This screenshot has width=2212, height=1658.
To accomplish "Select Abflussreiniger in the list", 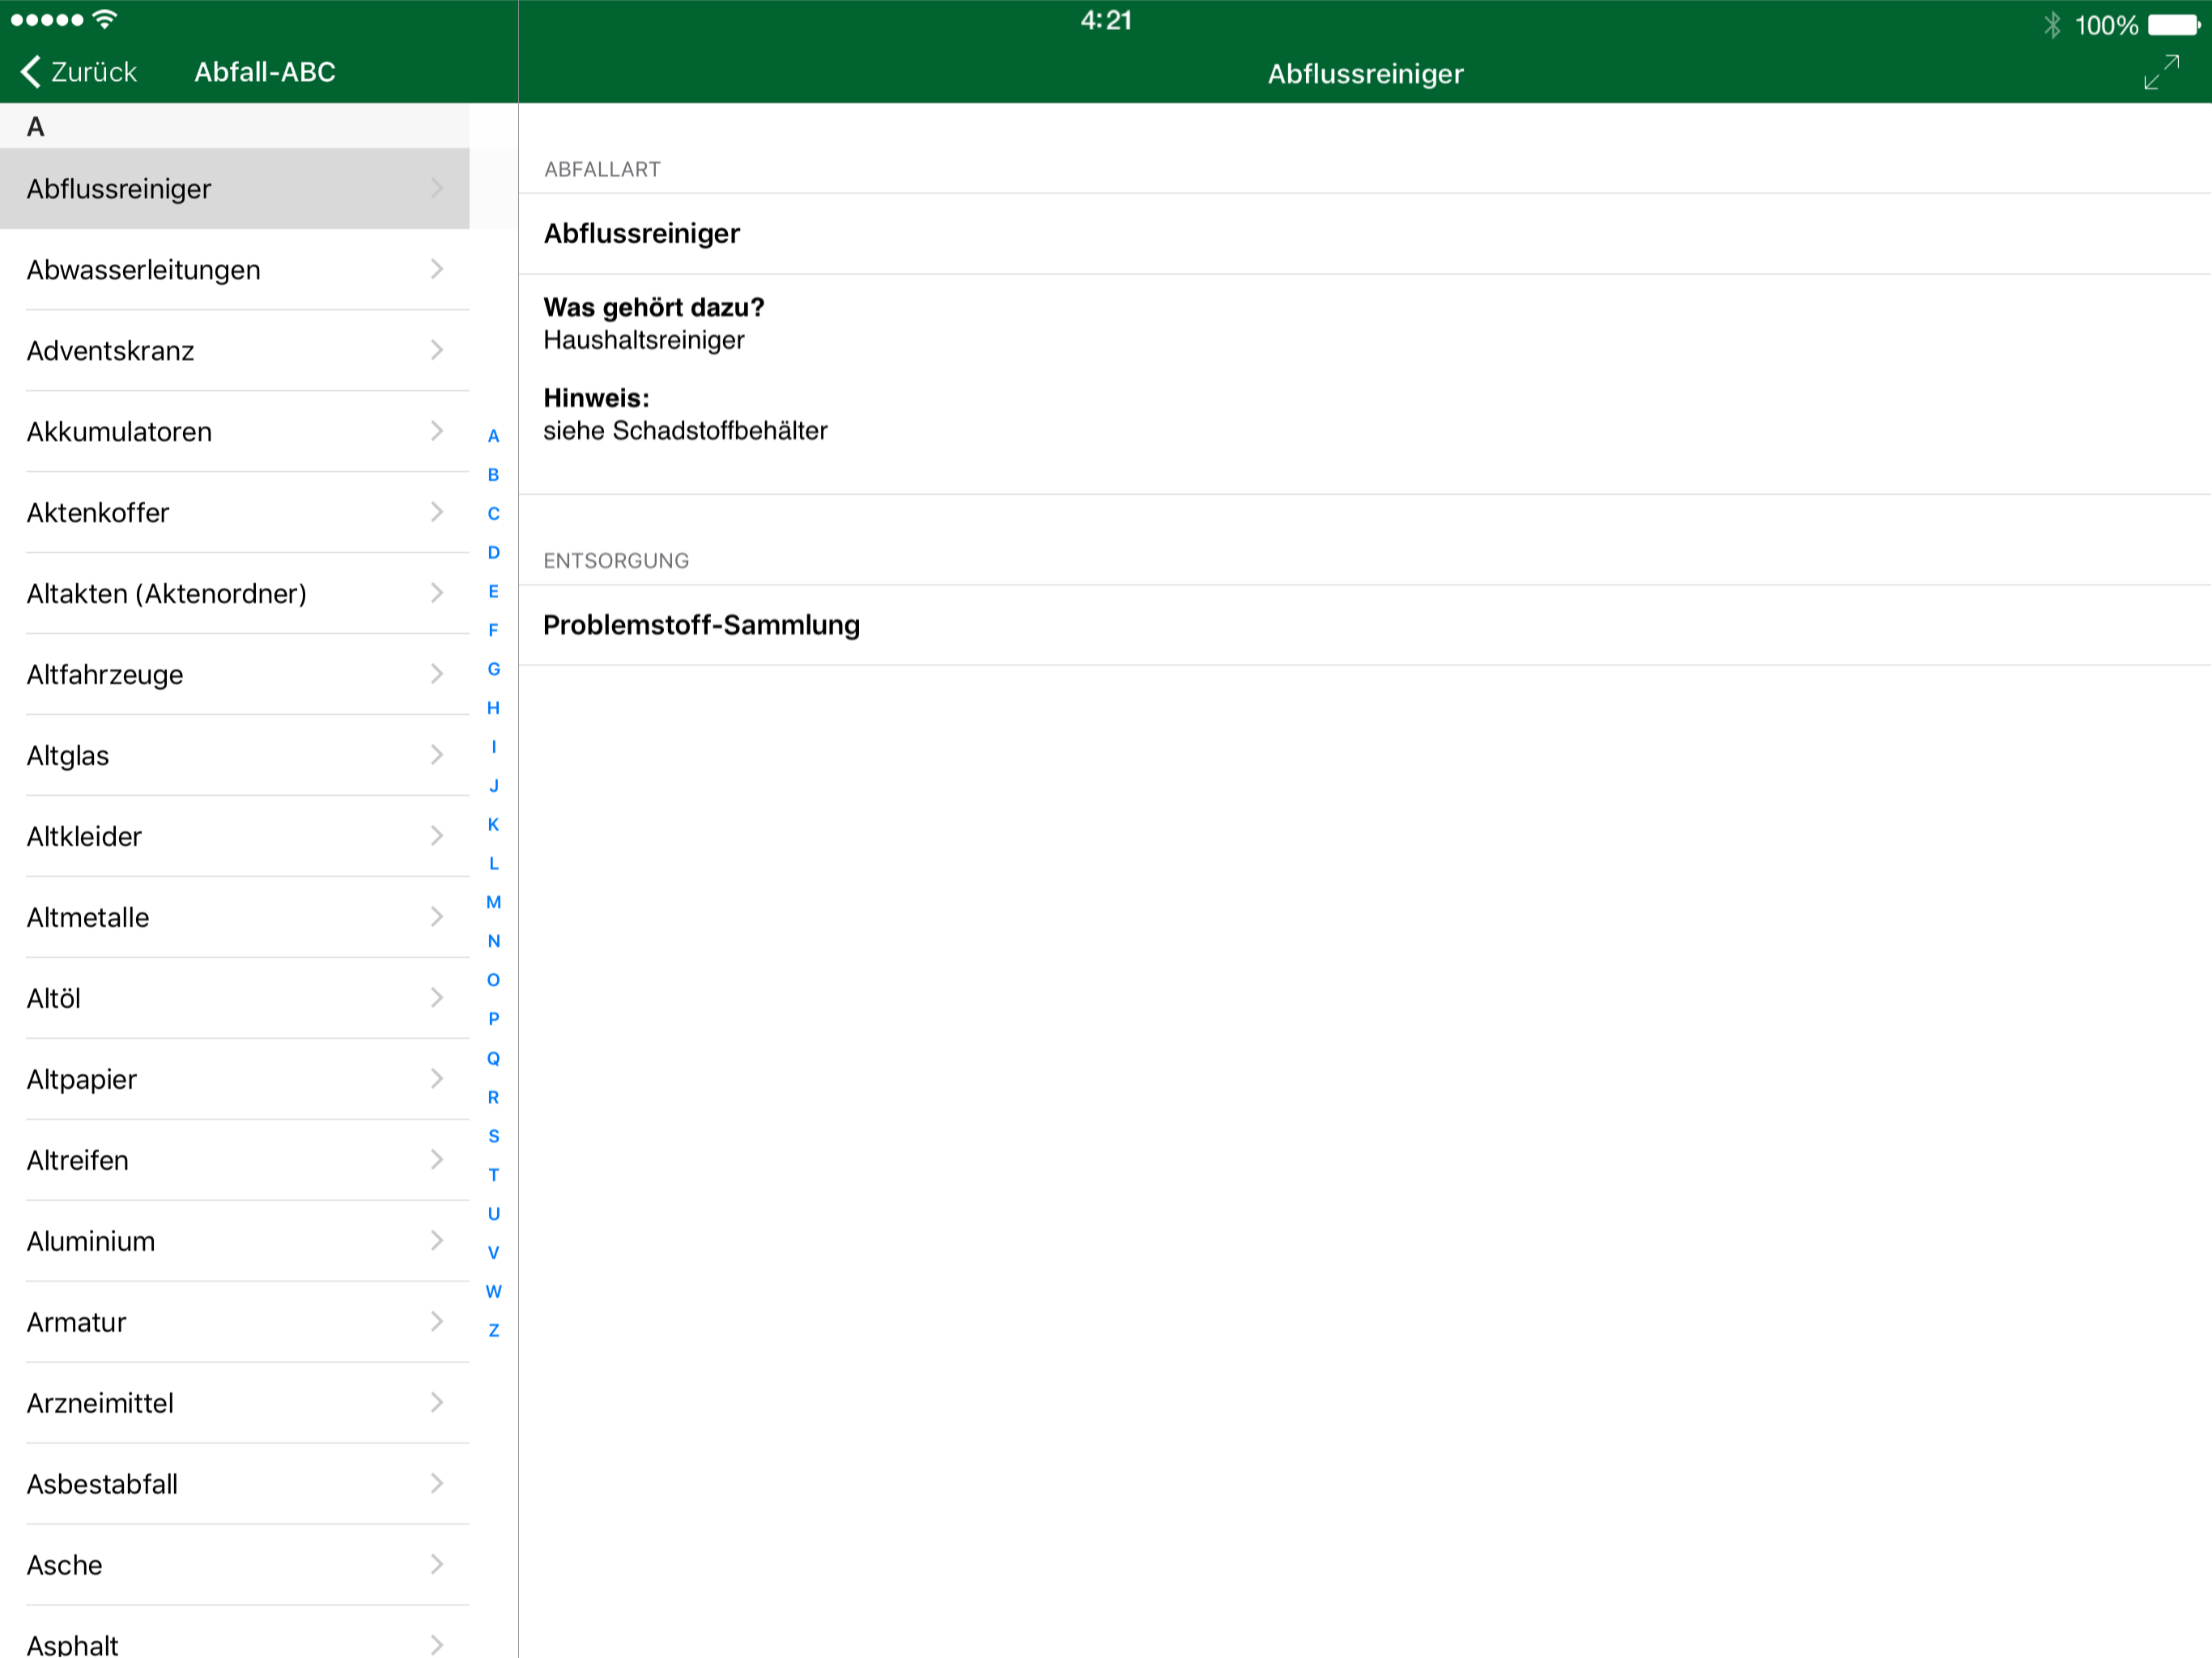I will 234,189.
